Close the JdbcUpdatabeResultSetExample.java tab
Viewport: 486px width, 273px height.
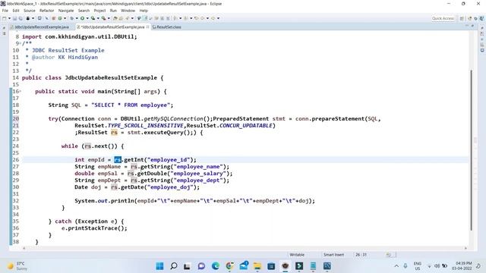tap(147, 27)
